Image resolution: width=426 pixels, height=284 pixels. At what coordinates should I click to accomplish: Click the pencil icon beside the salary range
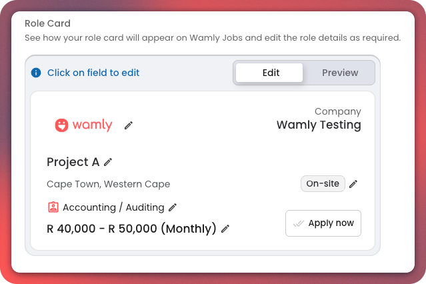coord(225,229)
